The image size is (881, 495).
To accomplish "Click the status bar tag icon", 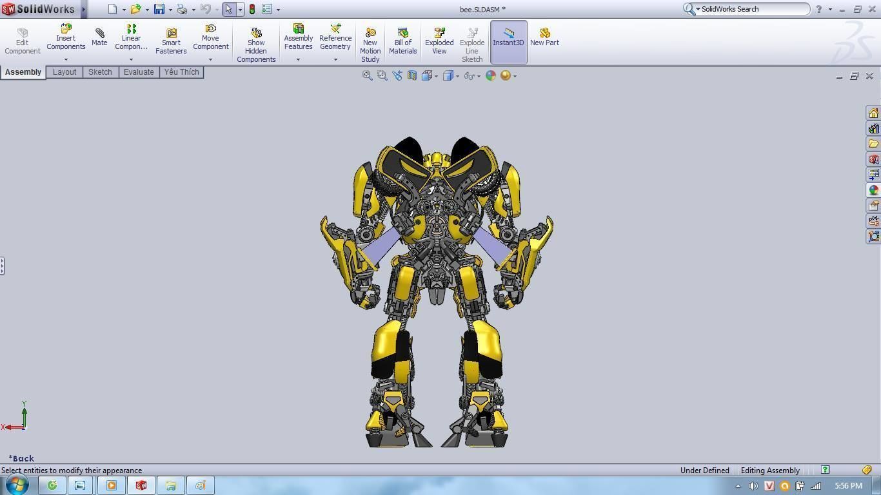I will (867, 470).
